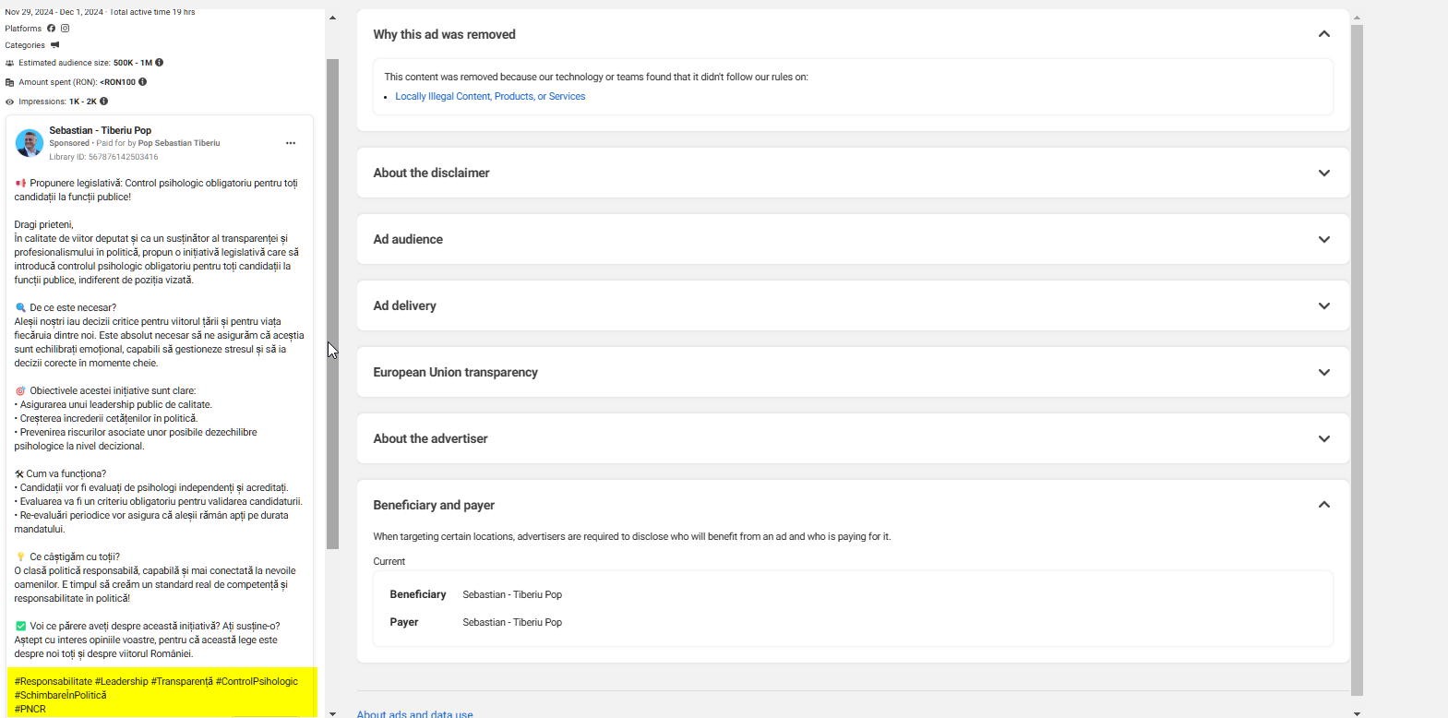Collapse the "Why this ad was removed" section
1448x718 pixels.
pos(1324,34)
